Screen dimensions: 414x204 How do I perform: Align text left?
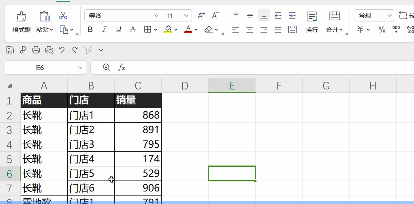[235, 30]
